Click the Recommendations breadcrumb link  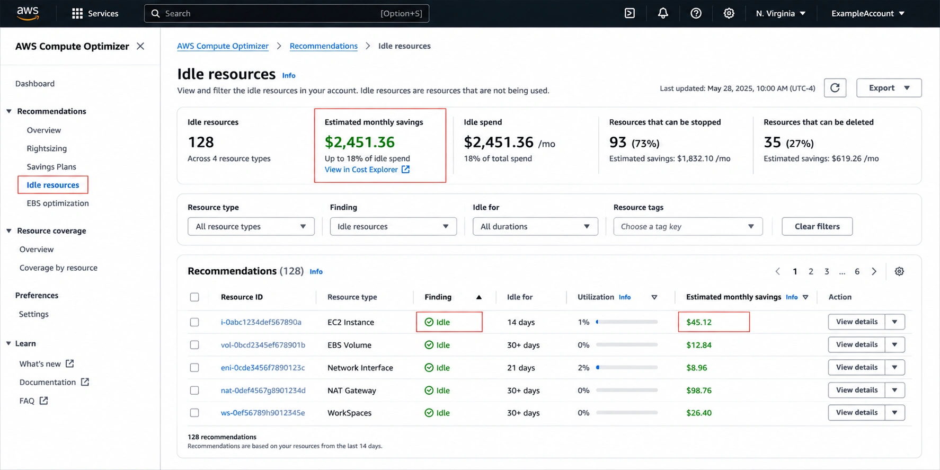(324, 46)
